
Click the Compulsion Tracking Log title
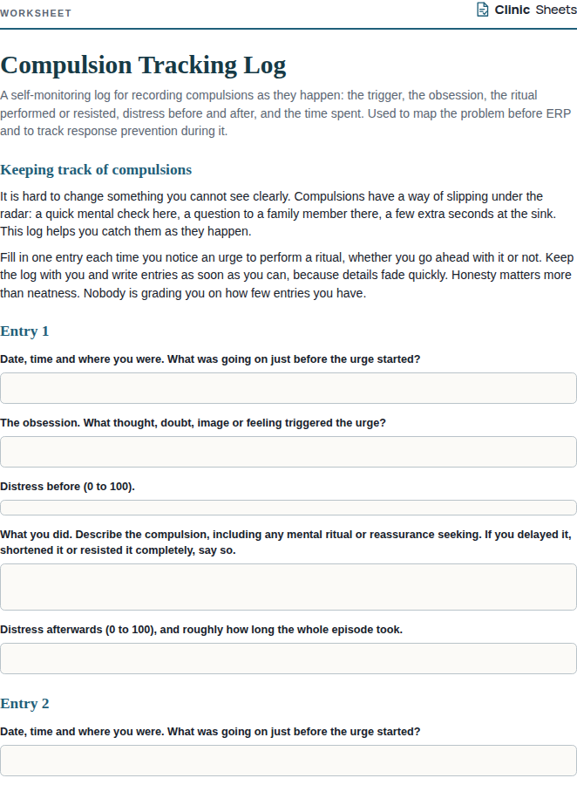[x=143, y=65]
